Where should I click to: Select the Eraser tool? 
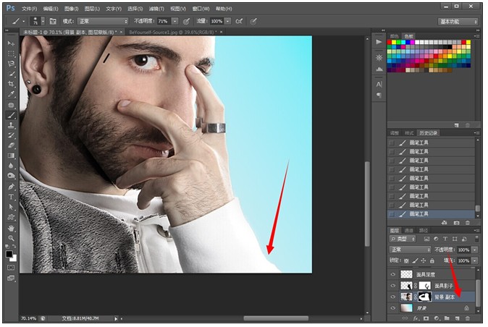click(11, 145)
